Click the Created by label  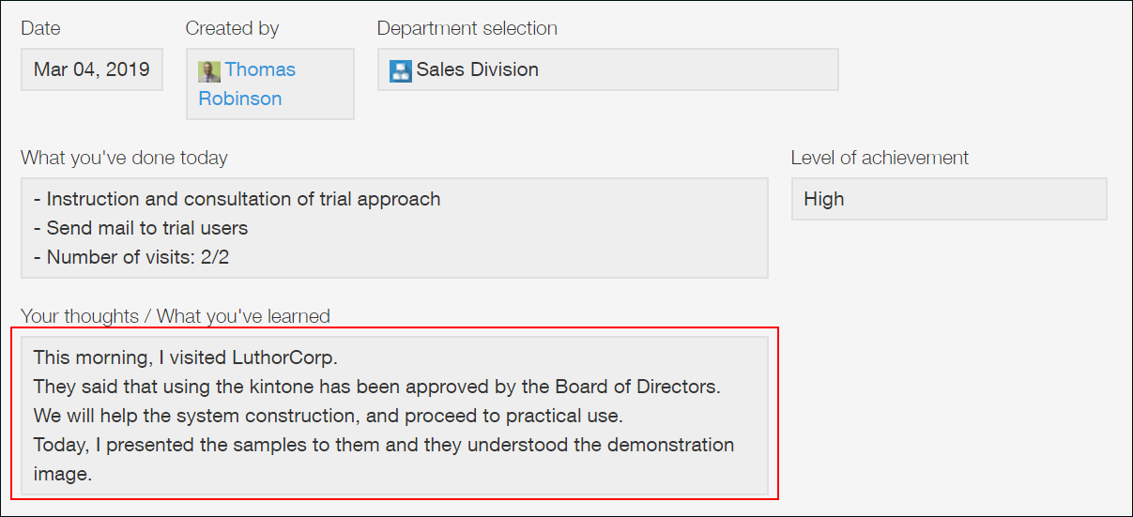pyautogui.click(x=232, y=28)
